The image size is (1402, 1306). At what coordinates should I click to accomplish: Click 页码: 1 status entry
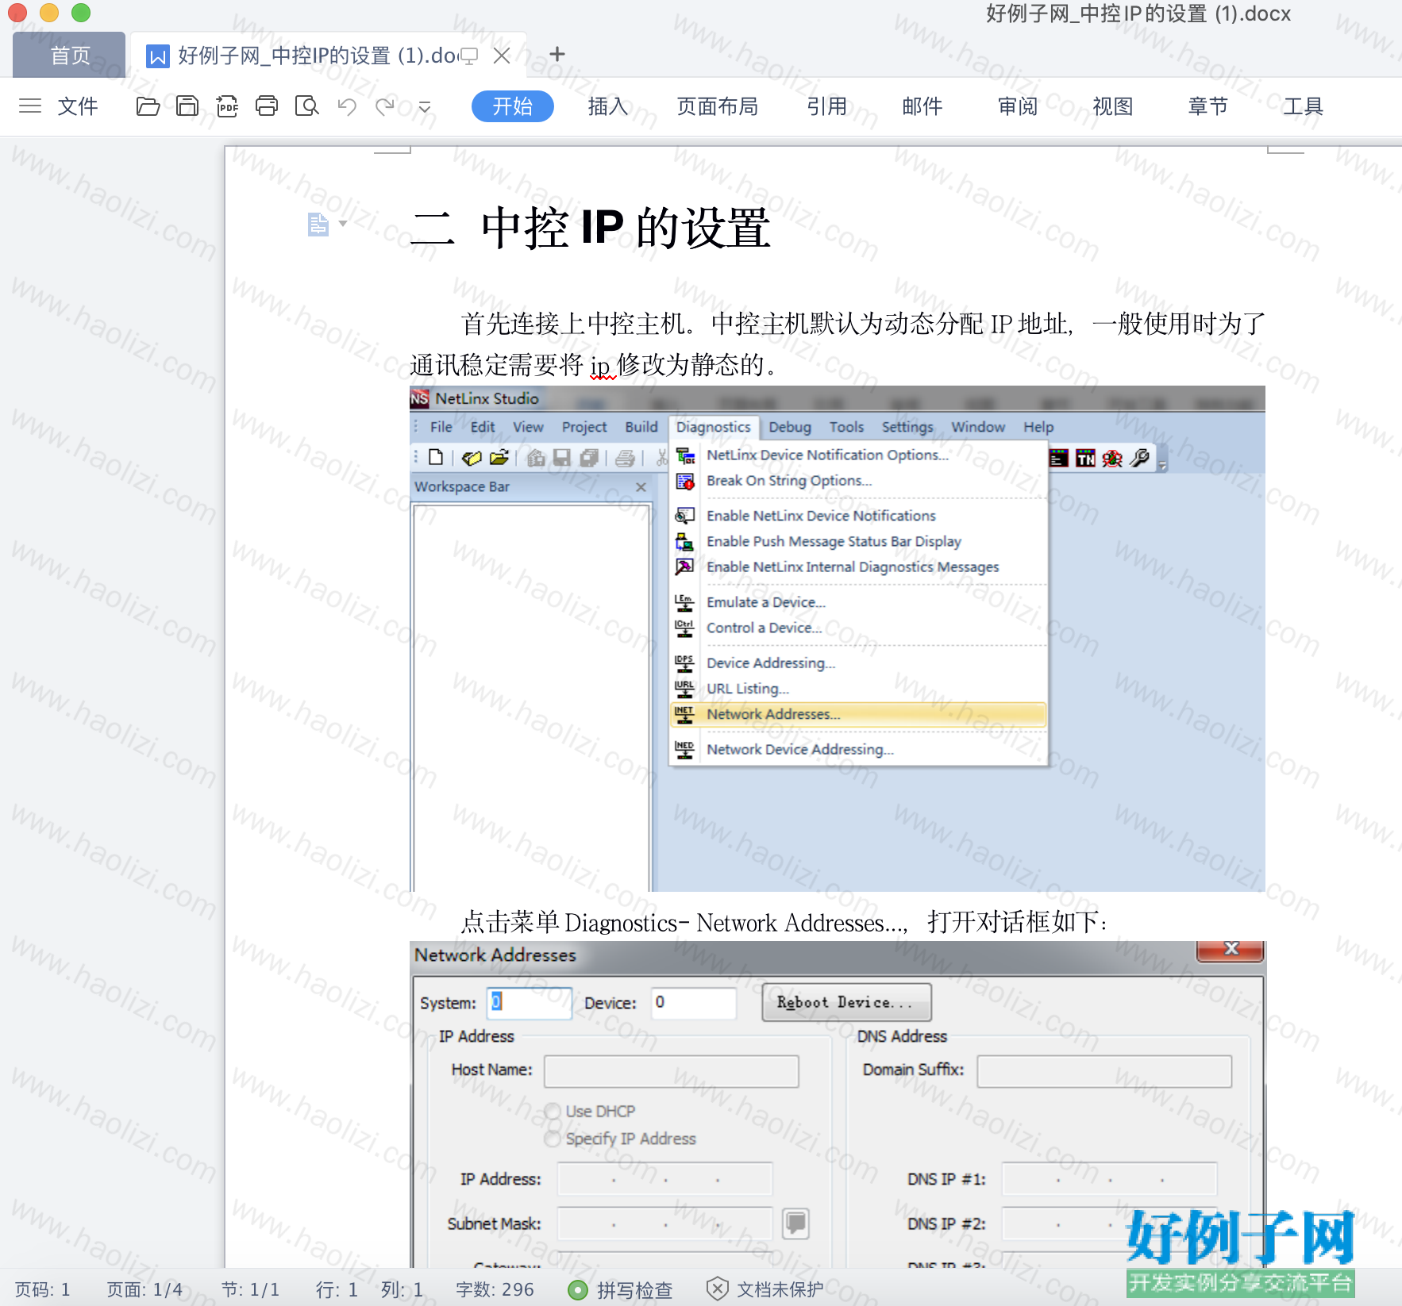pyautogui.click(x=43, y=1289)
